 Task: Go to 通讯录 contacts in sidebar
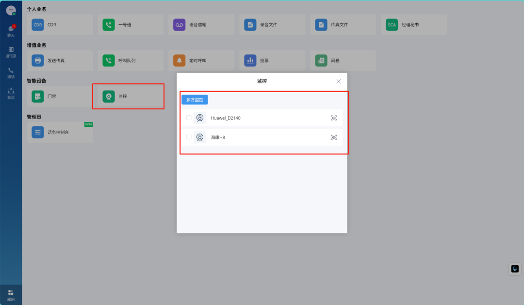[x=11, y=52]
